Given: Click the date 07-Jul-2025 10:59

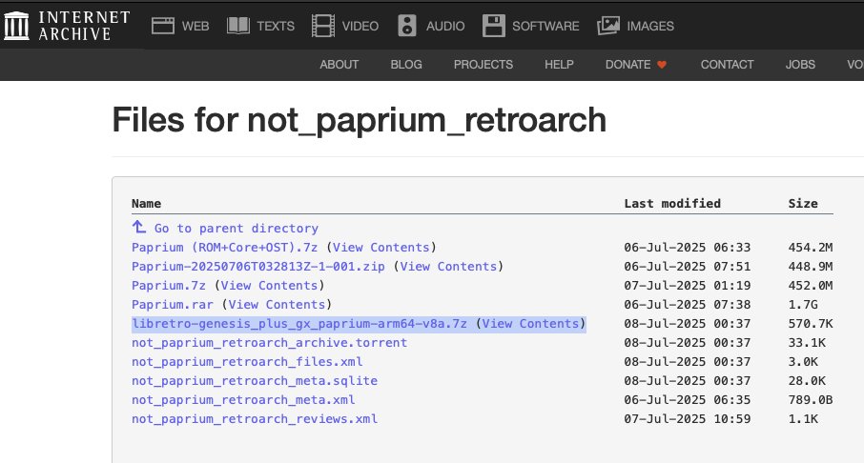Looking at the screenshot, I should [688, 419].
